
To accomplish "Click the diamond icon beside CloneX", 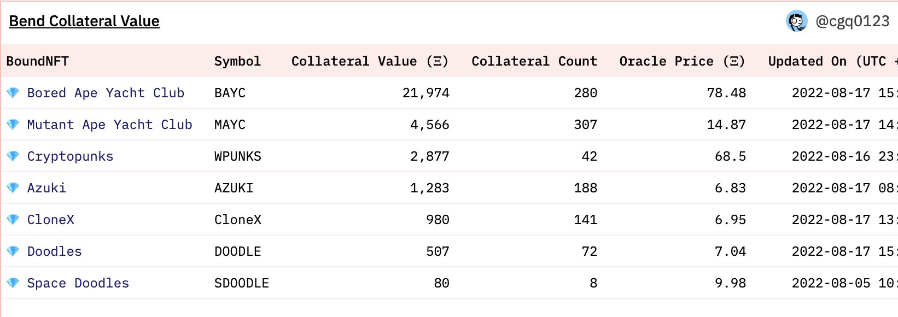I will point(13,220).
